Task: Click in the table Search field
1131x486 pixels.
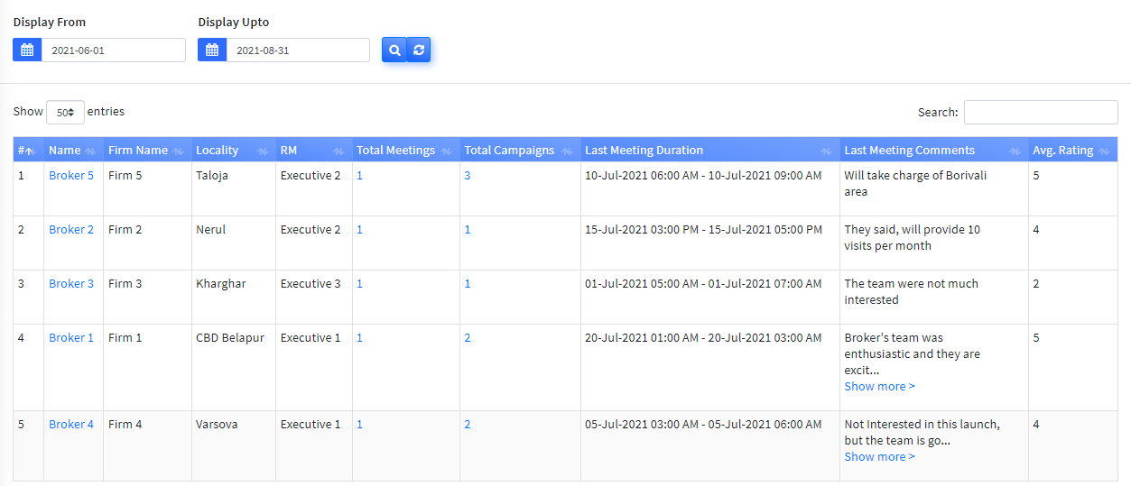Action: 1040,113
